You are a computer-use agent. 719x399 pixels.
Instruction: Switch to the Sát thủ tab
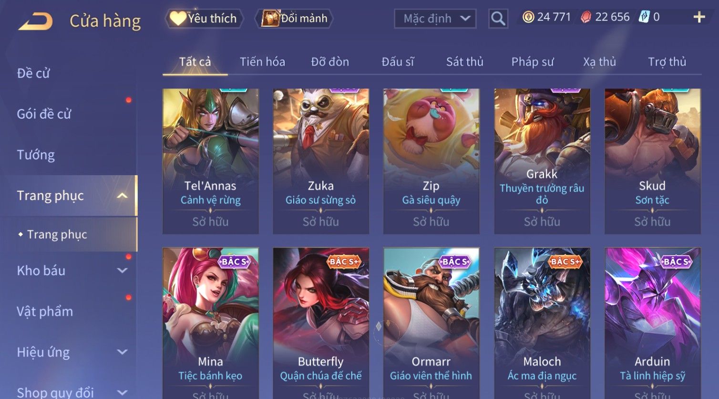pos(465,62)
